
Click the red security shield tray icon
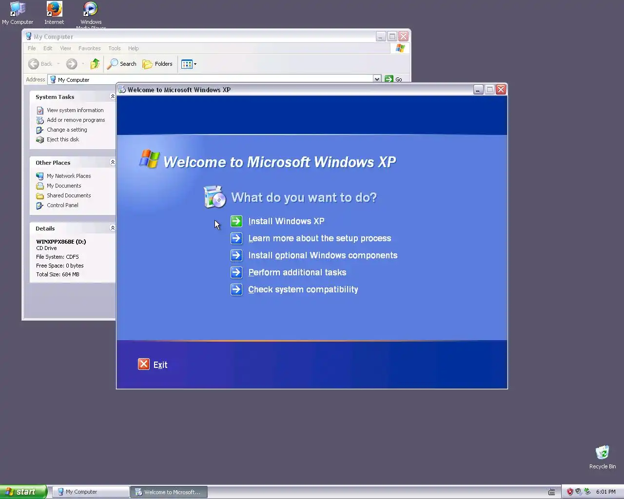pos(569,492)
